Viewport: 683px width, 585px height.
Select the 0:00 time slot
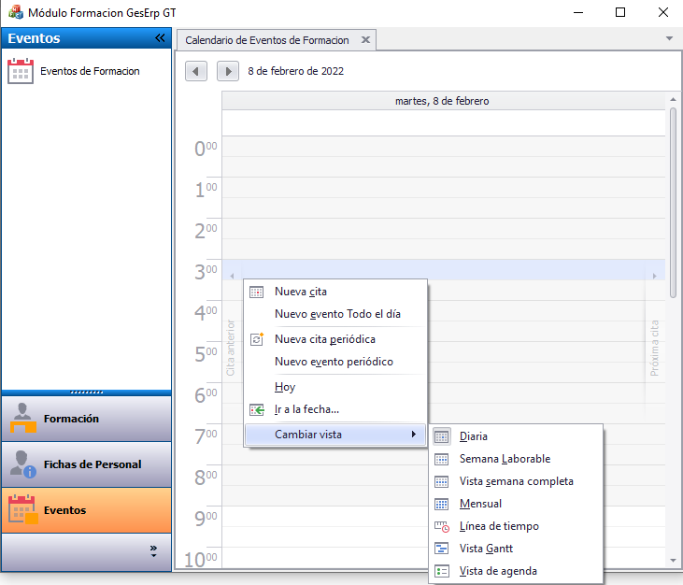click(443, 147)
